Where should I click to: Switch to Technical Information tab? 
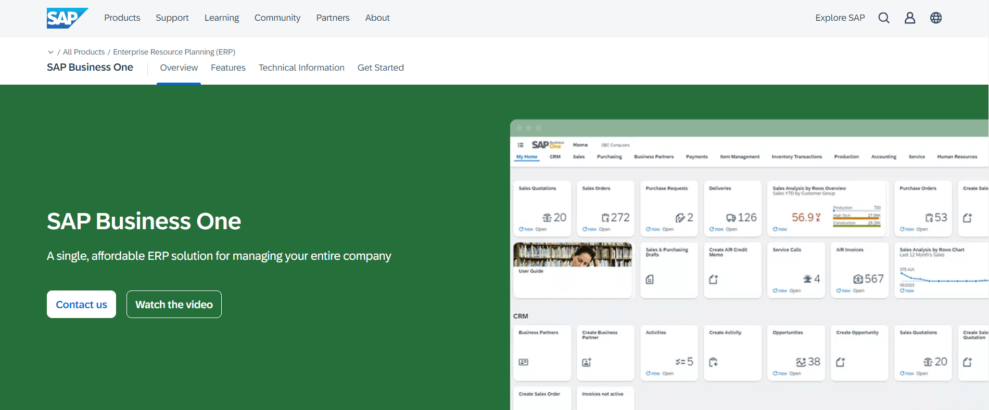point(301,68)
